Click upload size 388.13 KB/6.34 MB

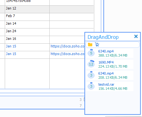(113, 55)
